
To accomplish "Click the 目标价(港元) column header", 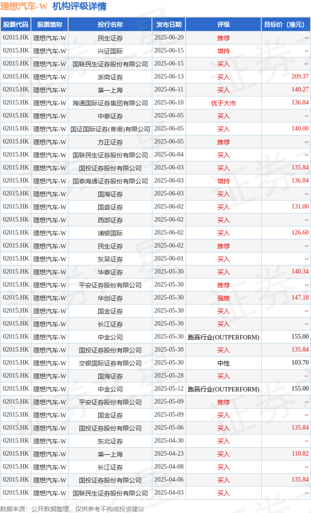I will [286, 25].
